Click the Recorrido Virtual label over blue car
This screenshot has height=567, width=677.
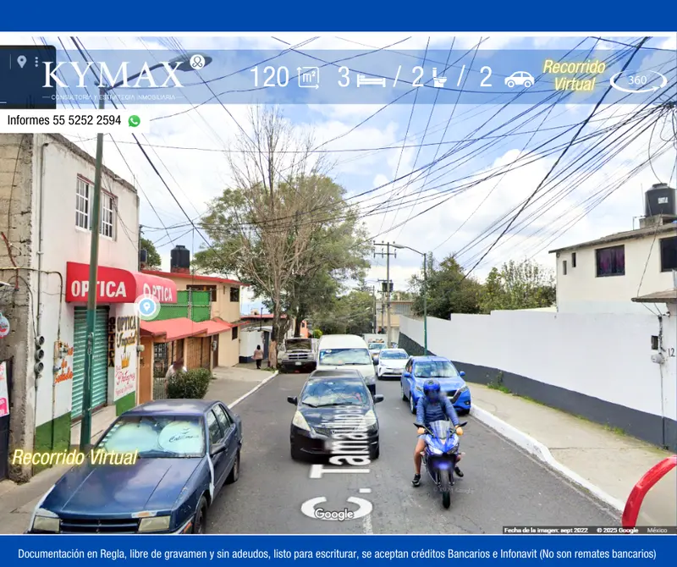point(74,457)
